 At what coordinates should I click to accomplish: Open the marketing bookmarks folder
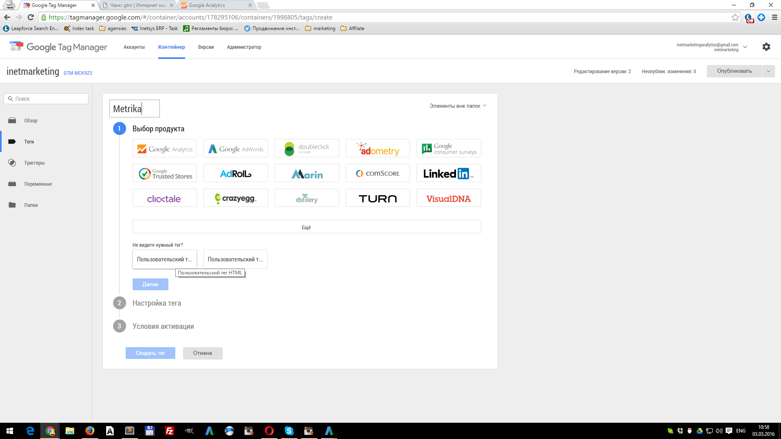(x=320, y=28)
